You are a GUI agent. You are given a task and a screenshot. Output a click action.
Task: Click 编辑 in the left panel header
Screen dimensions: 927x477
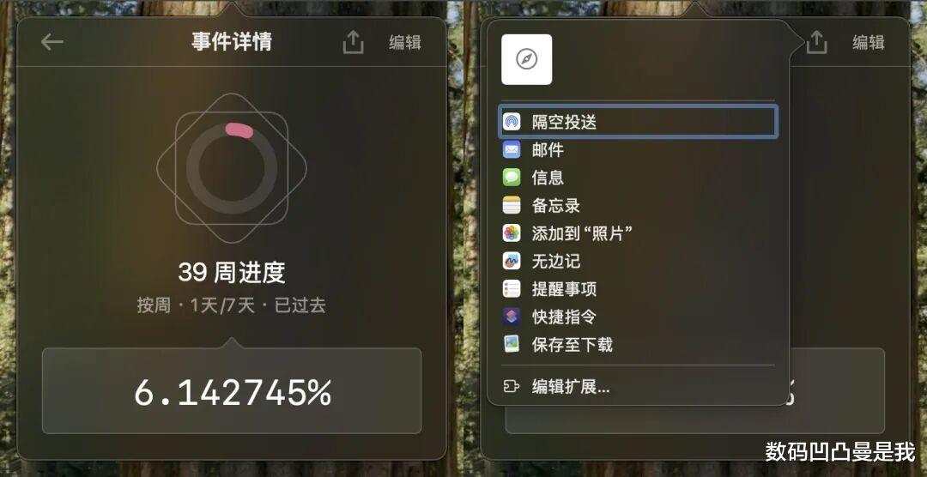[405, 43]
